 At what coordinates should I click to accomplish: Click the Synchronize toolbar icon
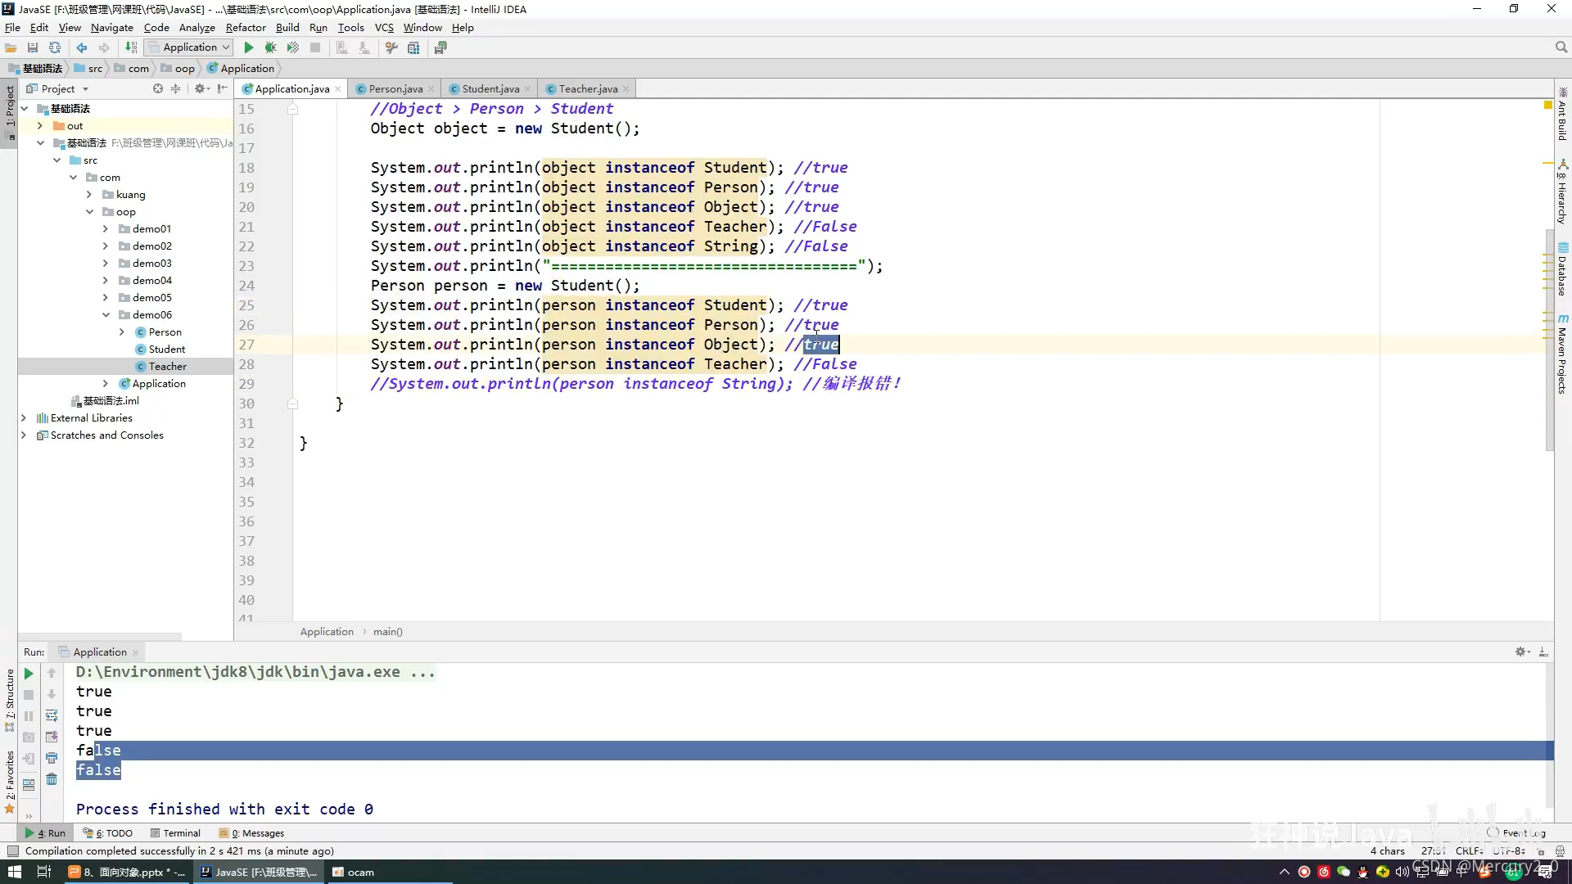pyautogui.click(x=55, y=47)
